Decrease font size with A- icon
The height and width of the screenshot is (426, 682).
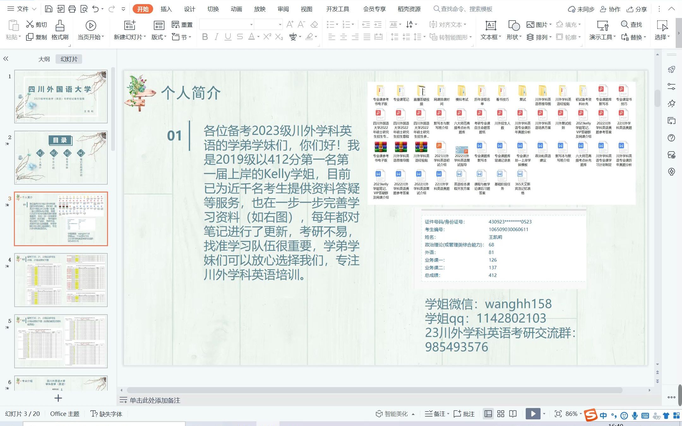pyautogui.click(x=302, y=24)
